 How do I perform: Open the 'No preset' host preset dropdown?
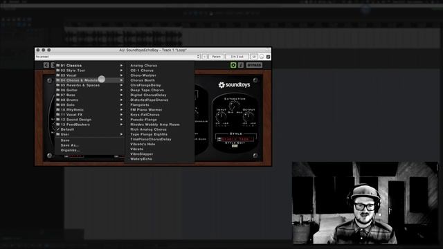tap(117, 57)
